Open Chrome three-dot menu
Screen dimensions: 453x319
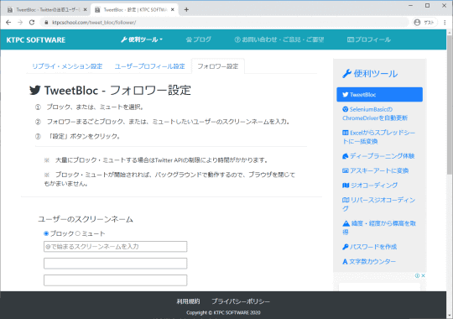tap(445, 23)
